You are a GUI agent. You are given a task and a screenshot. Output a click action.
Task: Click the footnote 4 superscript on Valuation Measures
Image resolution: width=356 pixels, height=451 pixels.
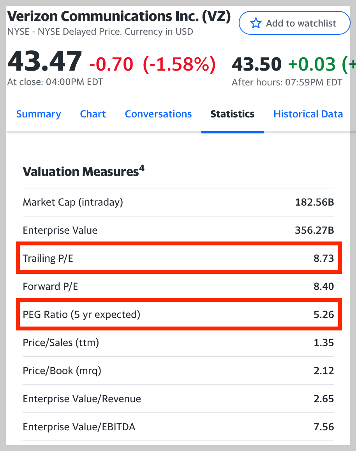pyautogui.click(x=142, y=169)
